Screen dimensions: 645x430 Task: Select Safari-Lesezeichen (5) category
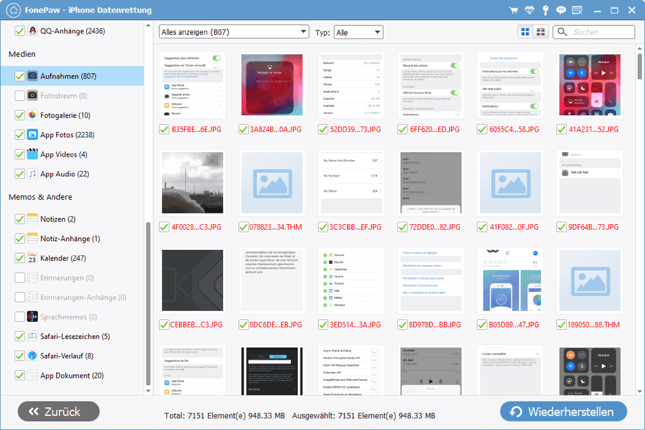click(x=75, y=336)
